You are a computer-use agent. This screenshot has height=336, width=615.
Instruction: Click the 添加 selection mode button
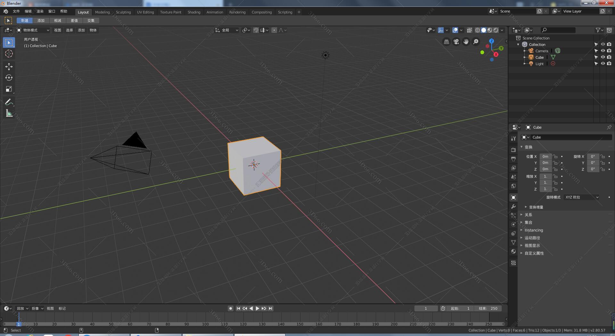pyautogui.click(x=41, y=21)
